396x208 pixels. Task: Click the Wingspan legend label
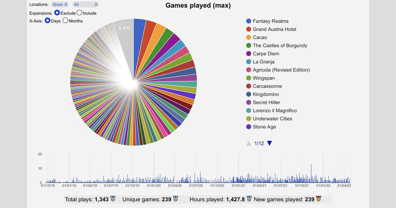[x=264, y=78]
